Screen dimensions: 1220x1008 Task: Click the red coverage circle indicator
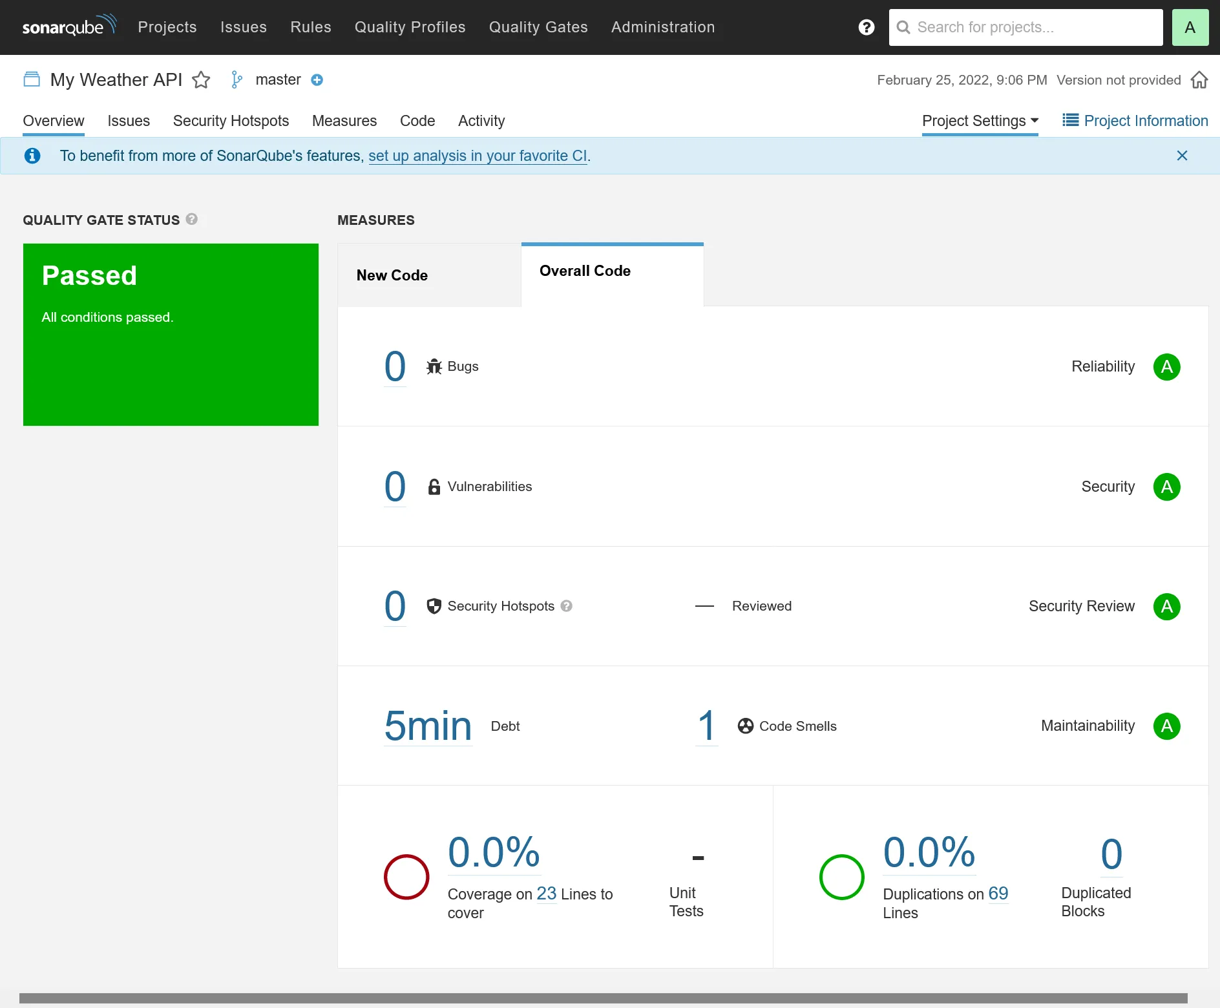(x=406, y=877)
